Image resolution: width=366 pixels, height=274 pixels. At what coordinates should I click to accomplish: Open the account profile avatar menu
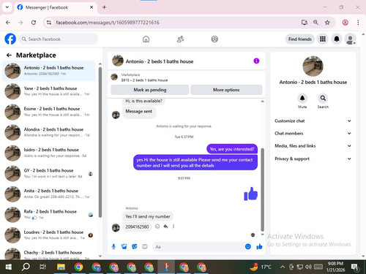point(351,39)
